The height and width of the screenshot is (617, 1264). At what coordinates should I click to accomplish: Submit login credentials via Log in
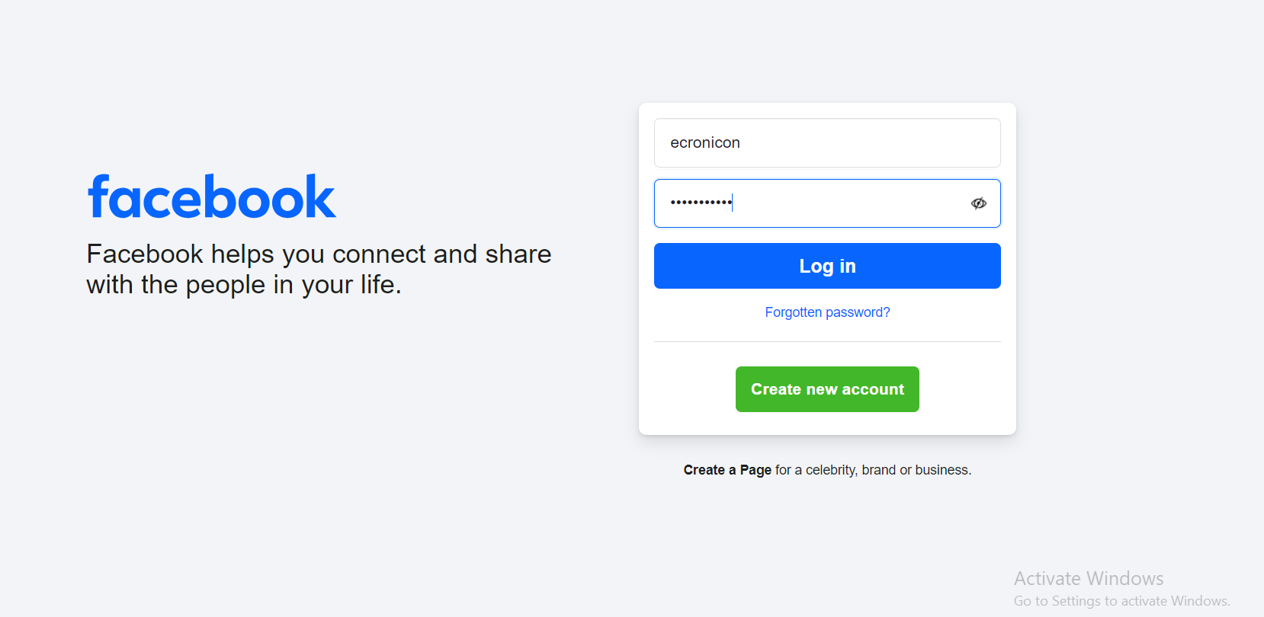(x=827, y=266)
